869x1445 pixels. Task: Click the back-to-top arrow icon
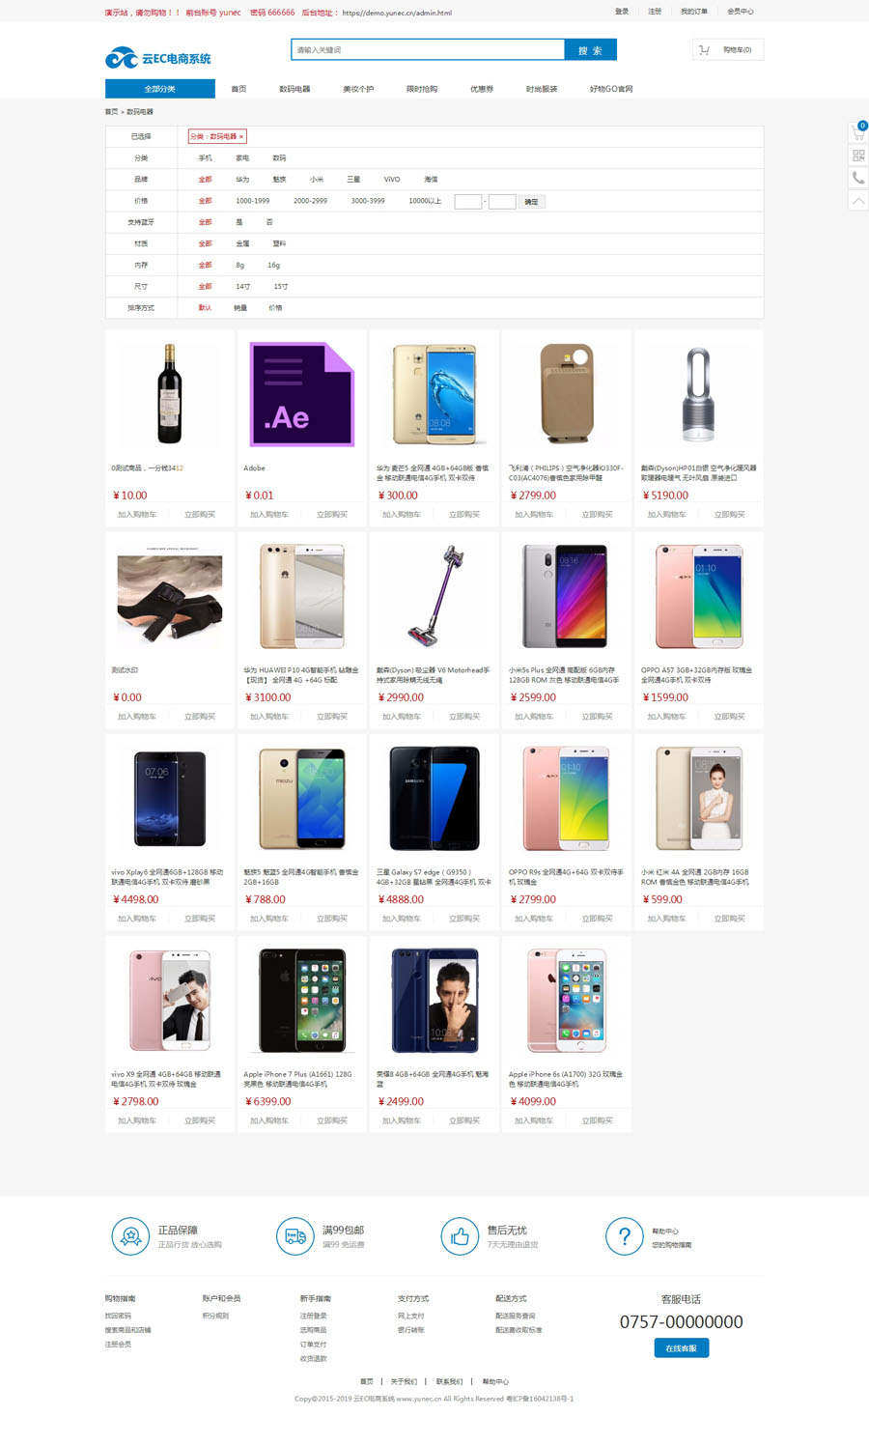(x=858, y=200)
